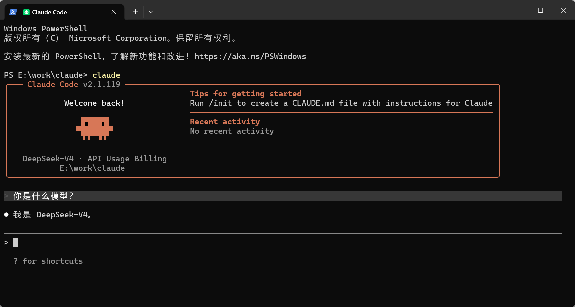Viewport: 575px width, 307px height.
Task: Click the Microsoft Corporation copyright line
Action: tap(120, 38)
